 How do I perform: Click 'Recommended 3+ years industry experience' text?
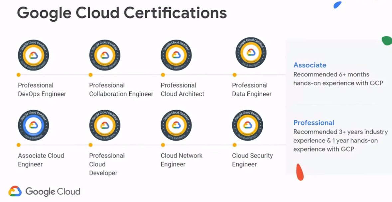coord(340,140)
